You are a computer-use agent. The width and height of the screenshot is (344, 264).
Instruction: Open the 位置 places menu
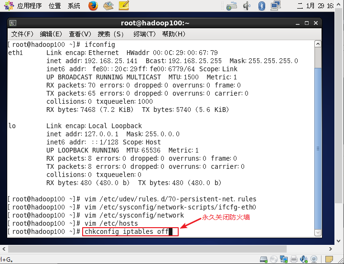(54, 6)
